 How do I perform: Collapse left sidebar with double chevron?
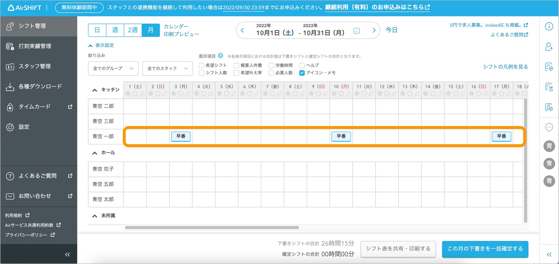tap(67, 254)
